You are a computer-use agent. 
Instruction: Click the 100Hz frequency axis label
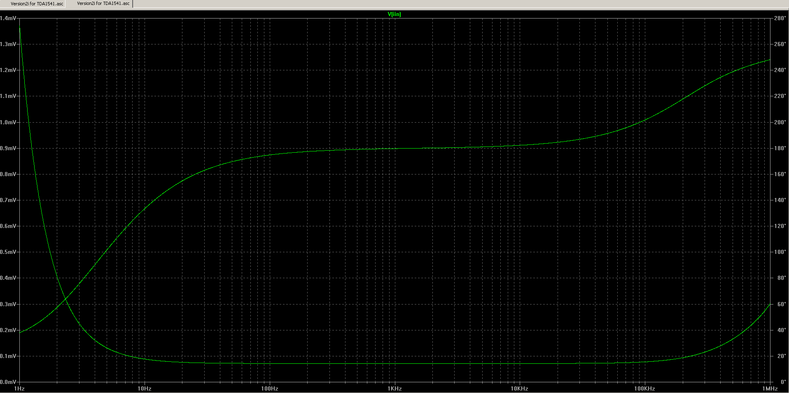pyautogui.click(x=270, y=388)
